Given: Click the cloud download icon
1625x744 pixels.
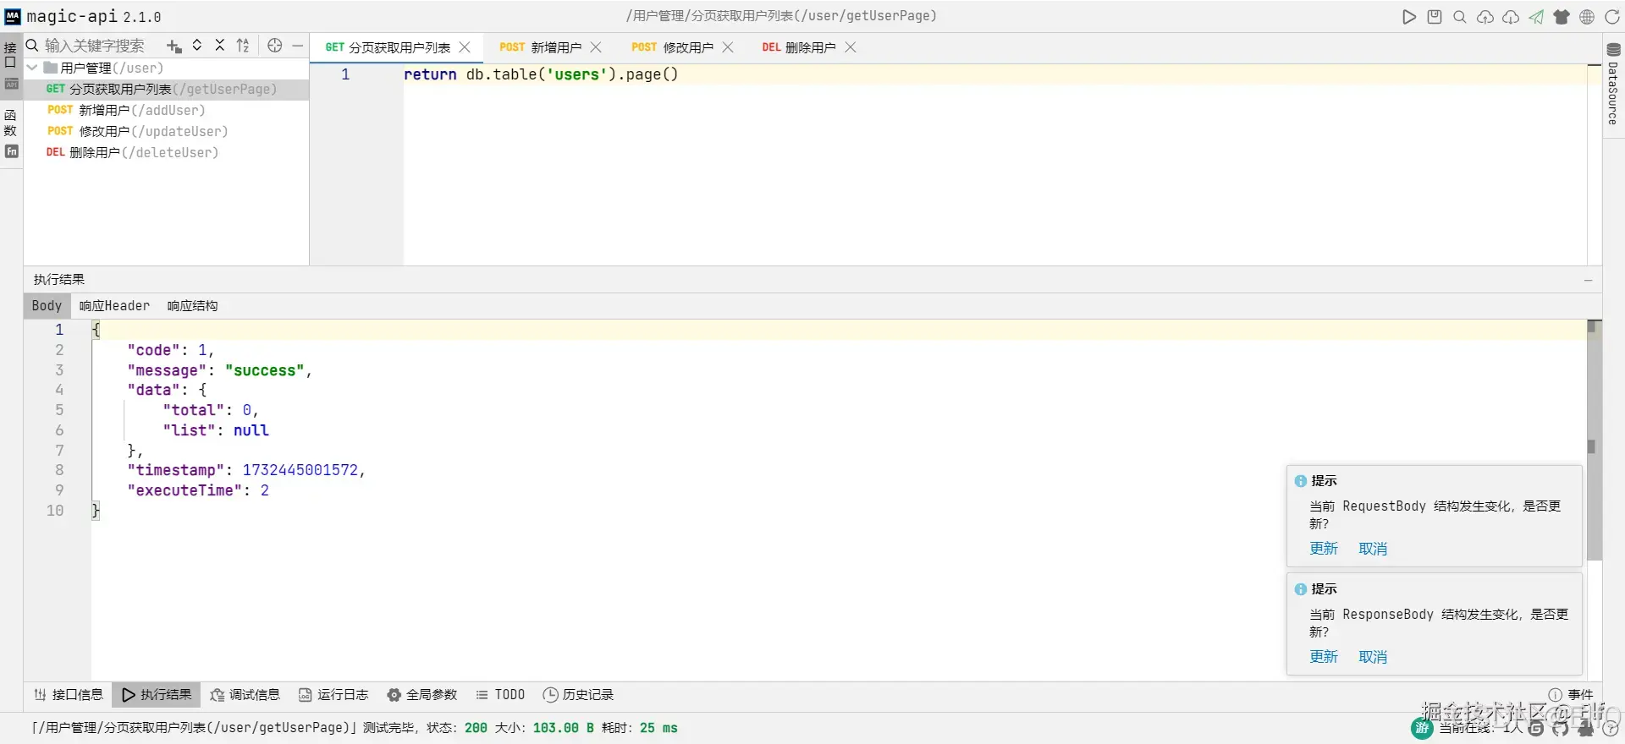Looking at the screenshot, I should pos(1511,17).
